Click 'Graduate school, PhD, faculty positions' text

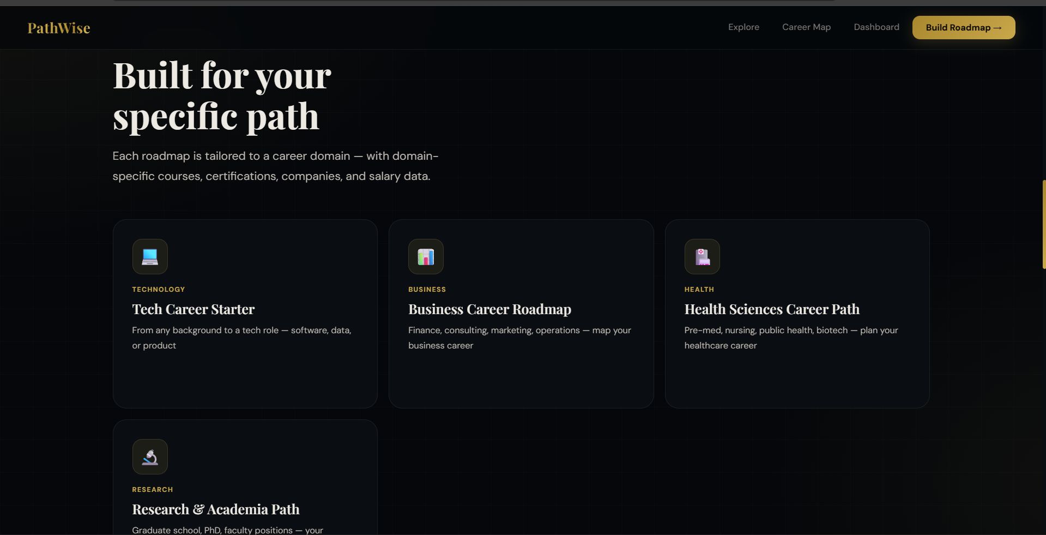tap(227, 530)
